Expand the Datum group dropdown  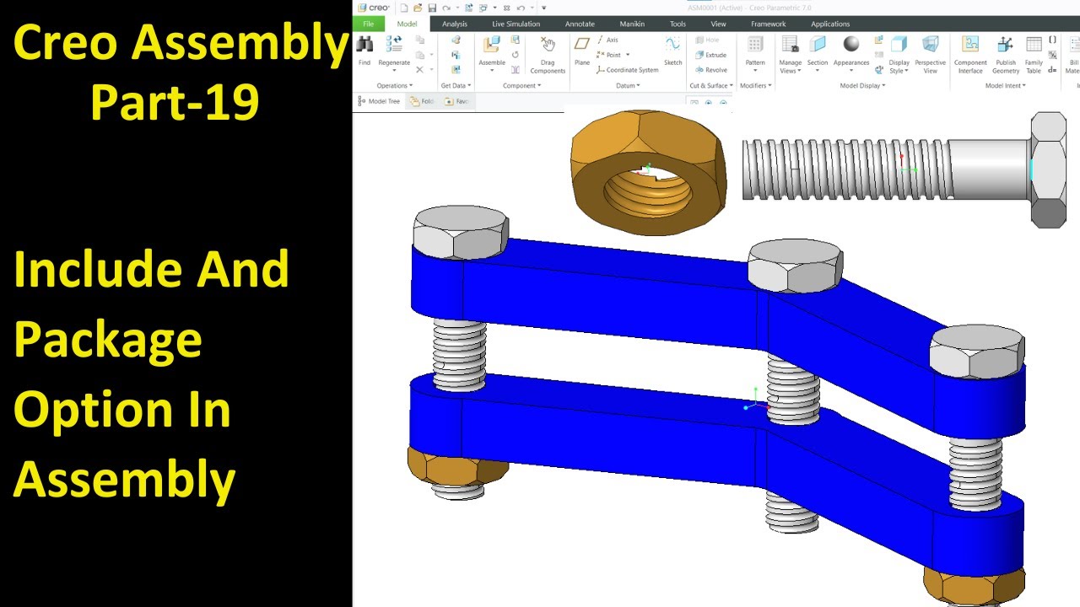[628, 85]
